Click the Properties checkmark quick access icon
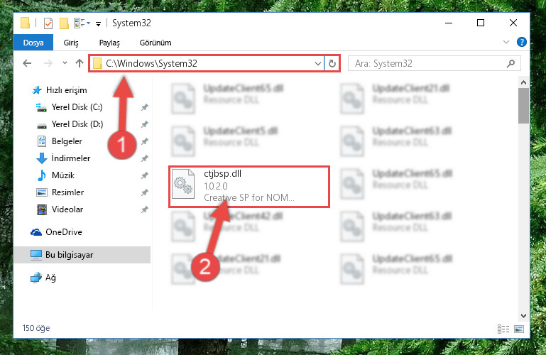This screenshot has width=546, height=355. 48,23
